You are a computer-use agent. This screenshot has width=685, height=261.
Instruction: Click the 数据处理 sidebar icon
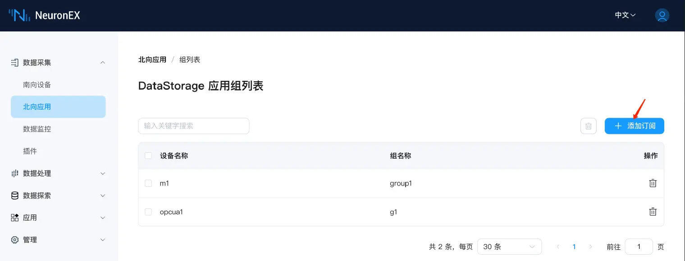coord(15,173)
